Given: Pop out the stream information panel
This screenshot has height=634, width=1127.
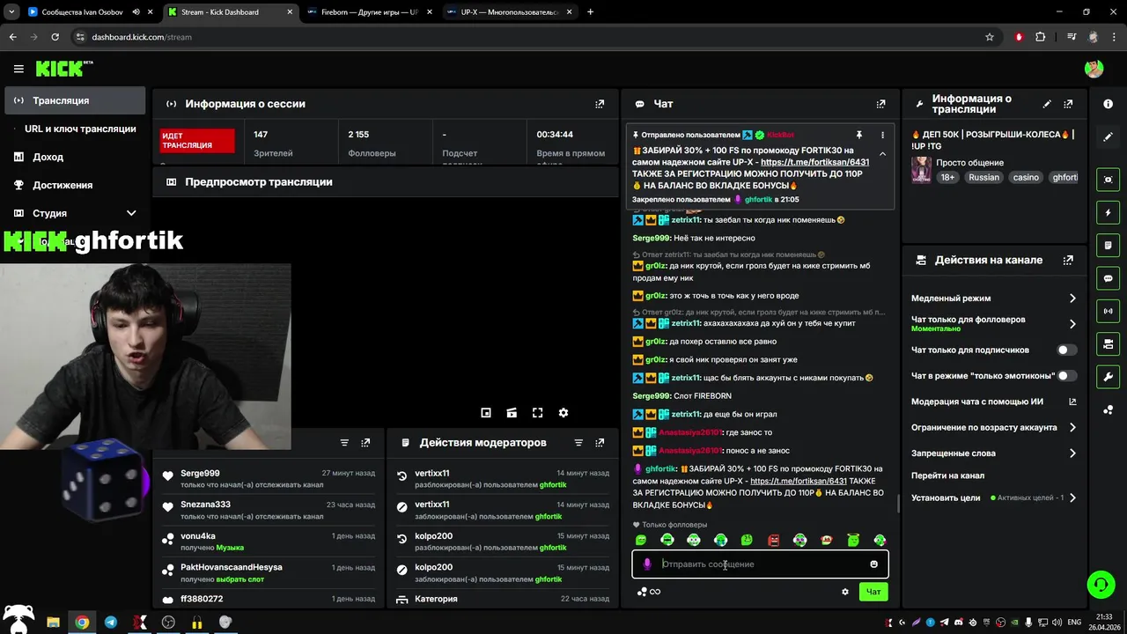Looking at the screenshot, I should click(x=1069, y=104).
